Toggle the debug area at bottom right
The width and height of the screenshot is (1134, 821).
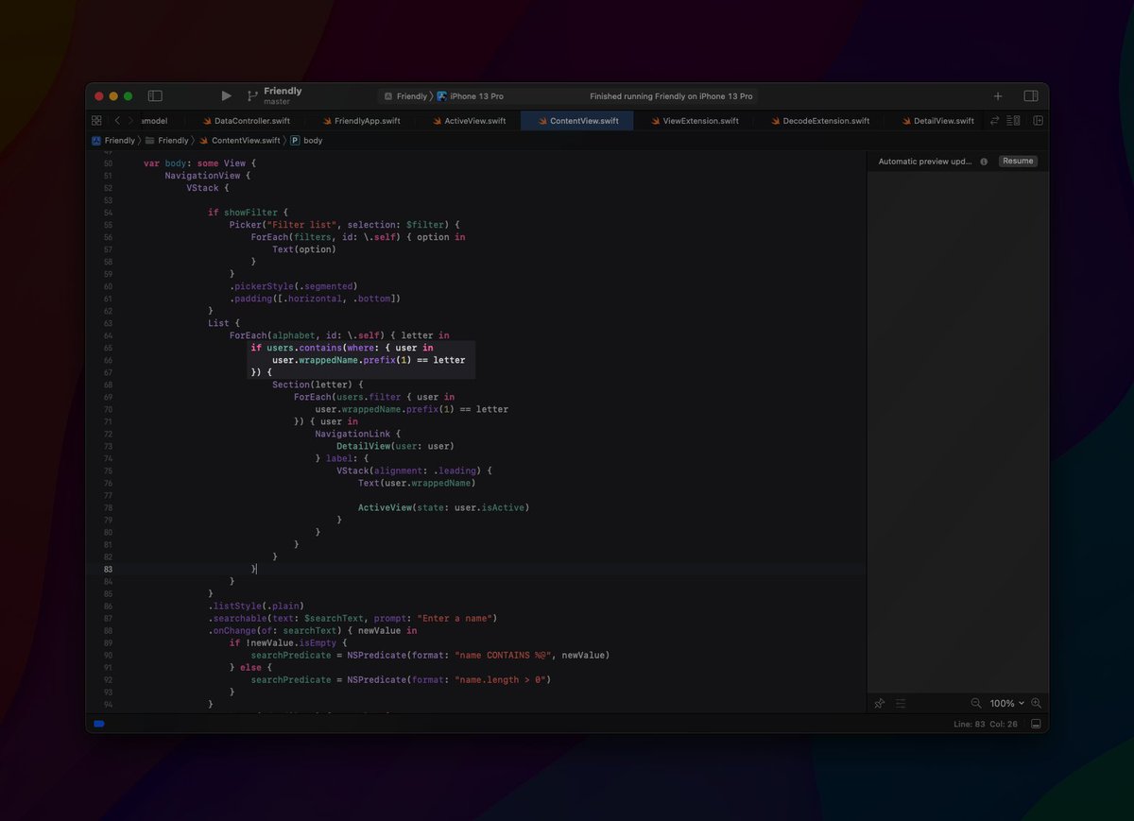[1036, 724]
